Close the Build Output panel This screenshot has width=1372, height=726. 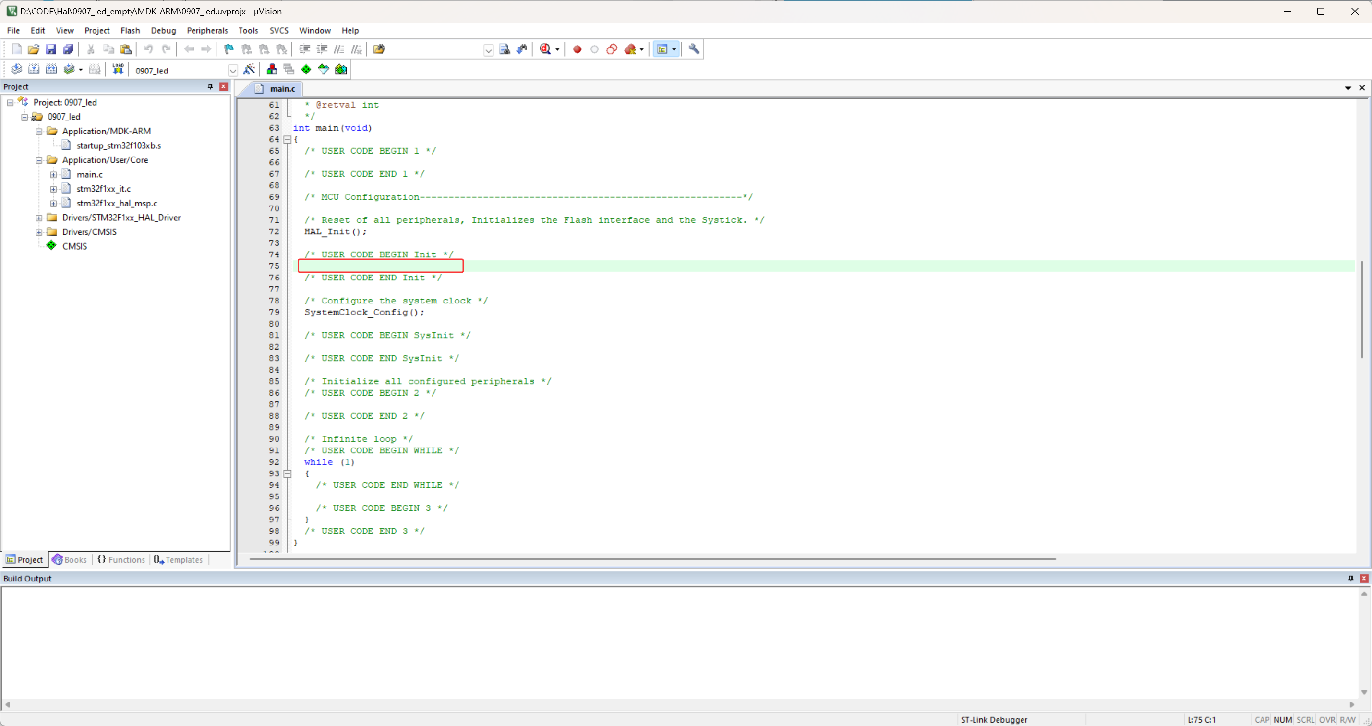click(1363, 578)
